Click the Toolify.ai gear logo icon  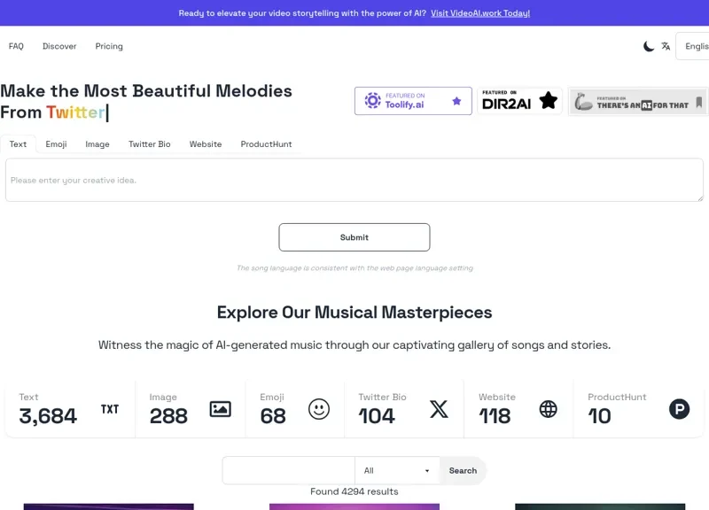372,101
